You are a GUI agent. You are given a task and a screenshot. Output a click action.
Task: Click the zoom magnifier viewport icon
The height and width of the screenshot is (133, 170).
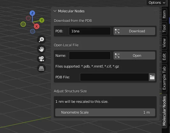point(41,39)
